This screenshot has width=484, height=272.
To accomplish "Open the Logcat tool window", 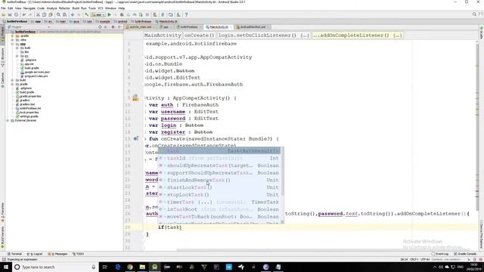I will pyautogui.click(x=35, y=254).
